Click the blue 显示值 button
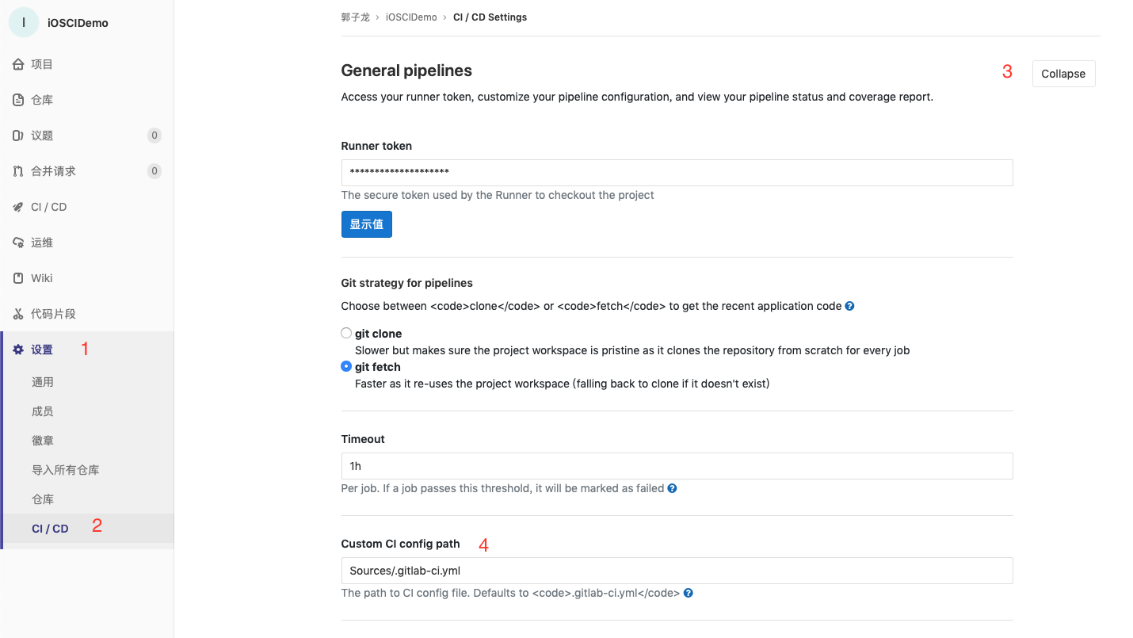 367,224
